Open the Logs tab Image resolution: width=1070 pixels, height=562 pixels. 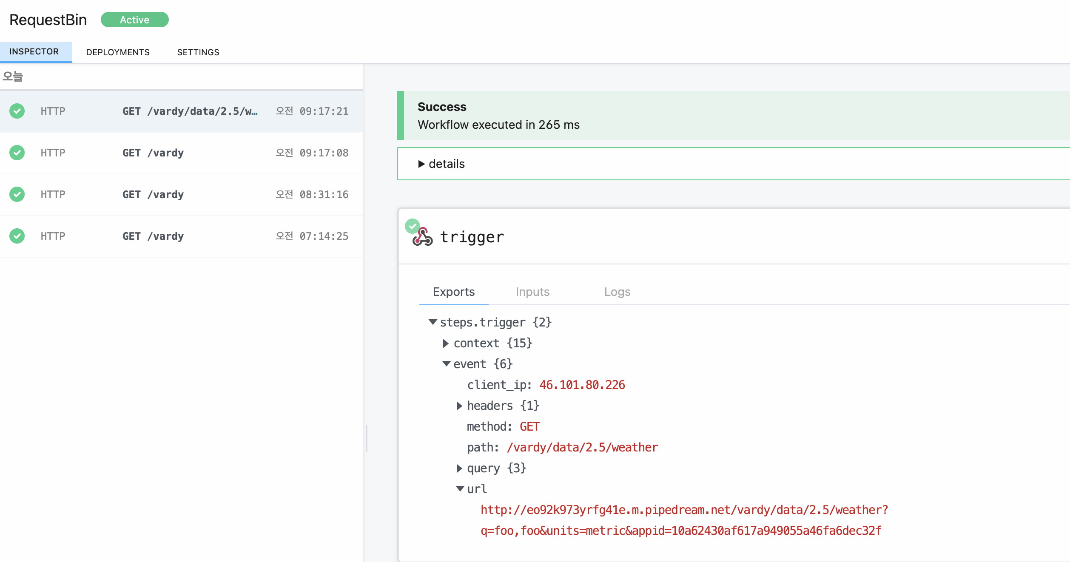click(x=617, y=292)
